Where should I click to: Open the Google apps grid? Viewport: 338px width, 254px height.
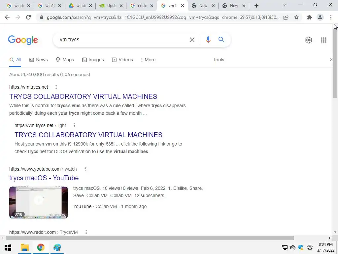pyautogui.click(x=323, y=40)
